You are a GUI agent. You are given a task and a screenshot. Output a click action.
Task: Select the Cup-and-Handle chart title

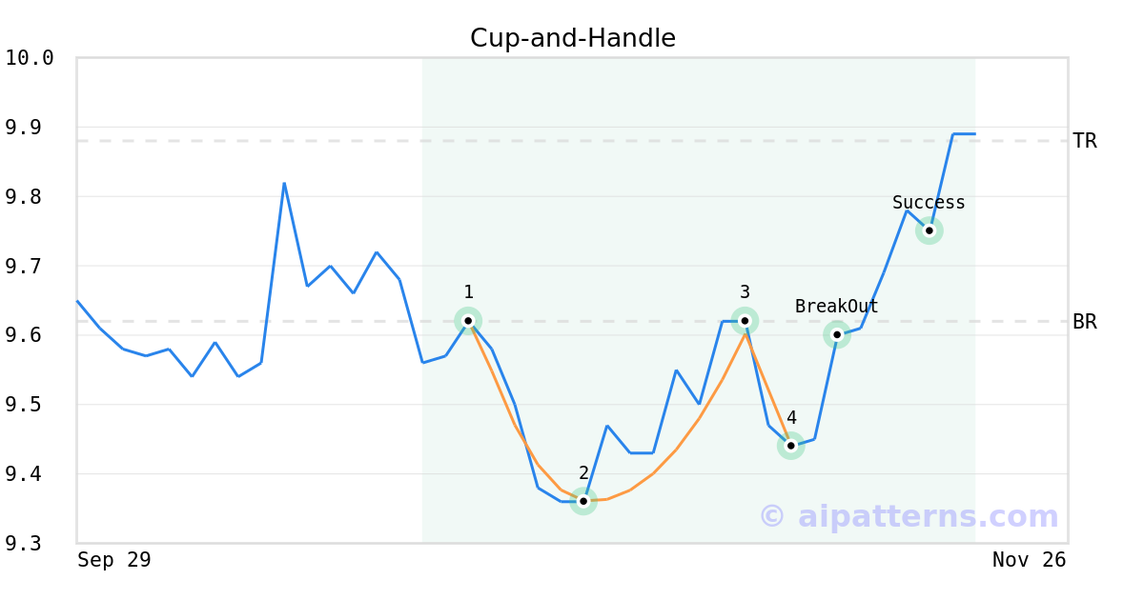click(572, 38)
